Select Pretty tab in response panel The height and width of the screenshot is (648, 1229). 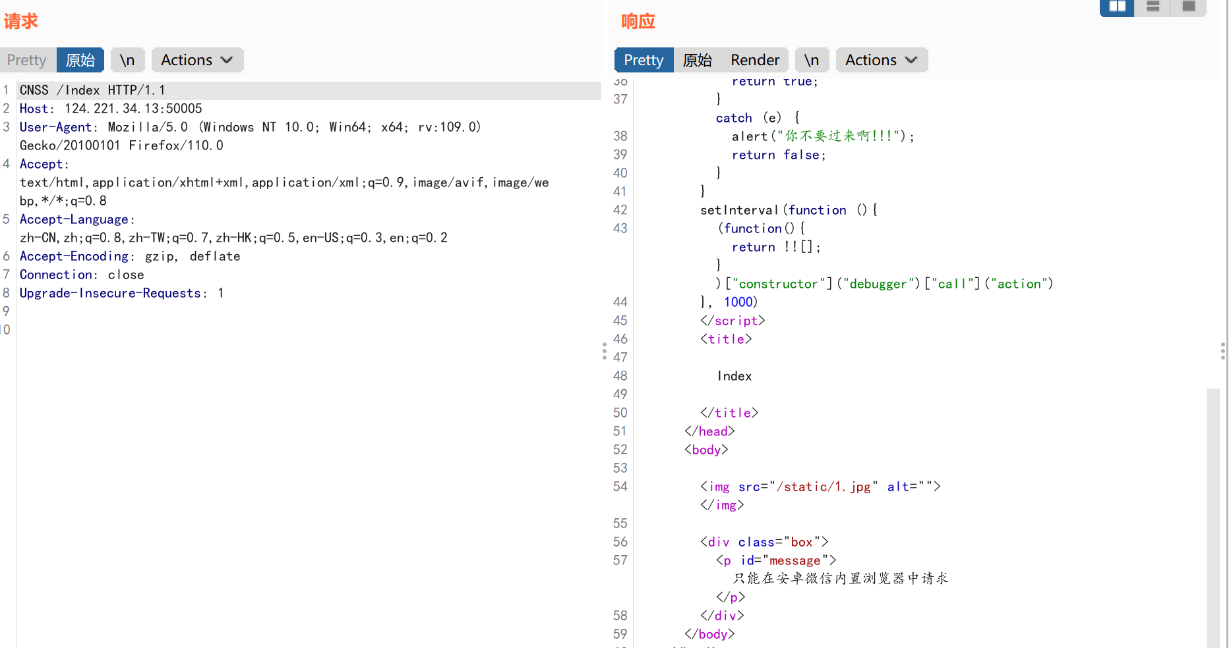point(644,60)
